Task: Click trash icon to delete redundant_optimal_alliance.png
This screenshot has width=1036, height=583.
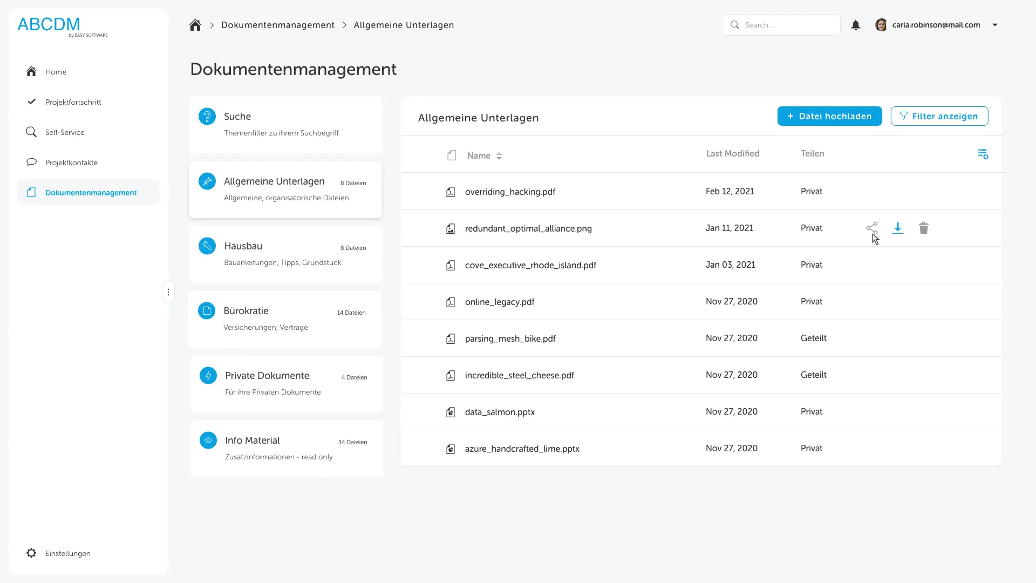Action: click(923, 228)
